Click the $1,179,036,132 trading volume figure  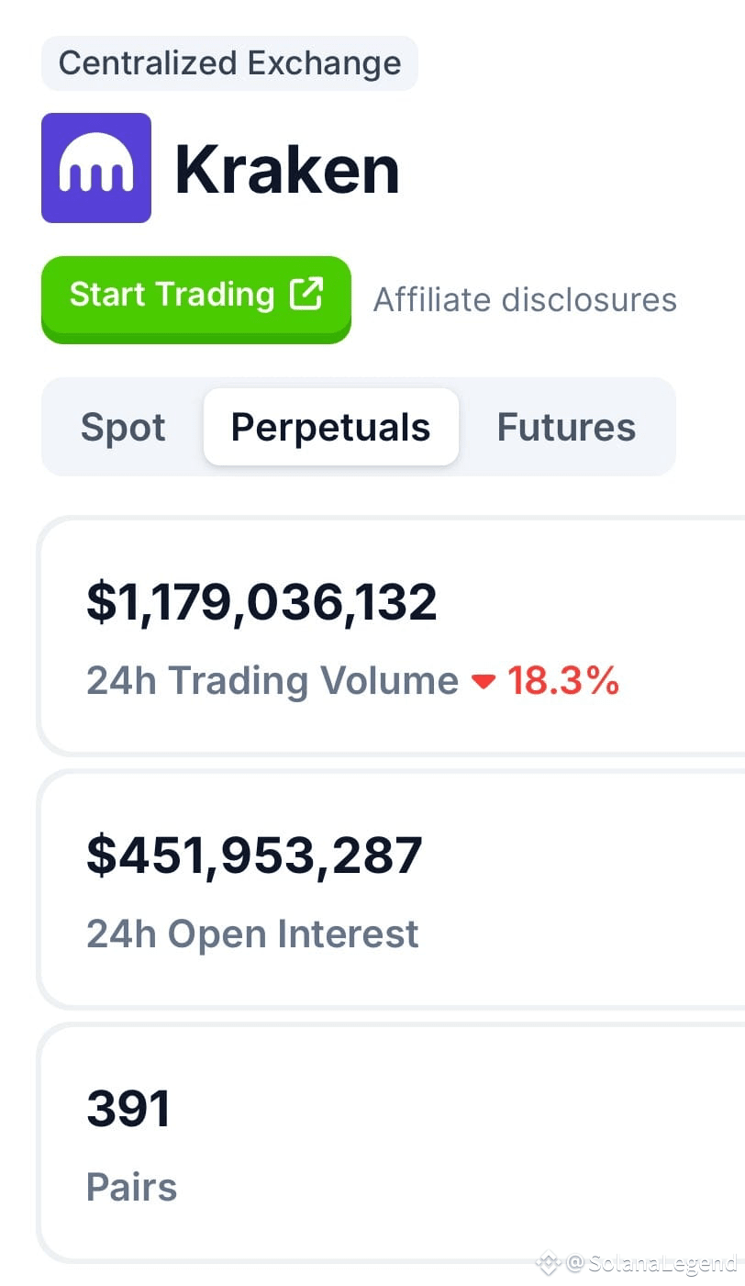[x=261, y=602]
